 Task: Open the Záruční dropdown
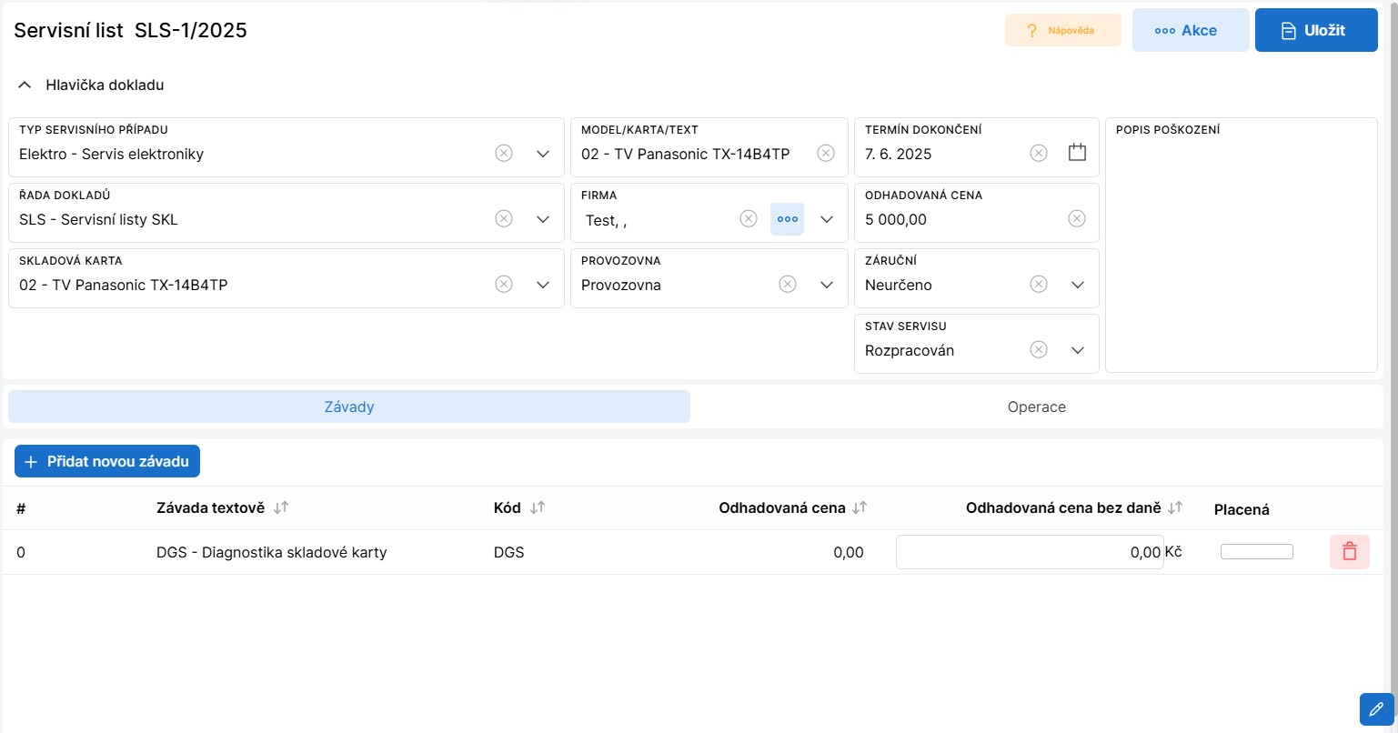pyautogui.click(x=1078, y=285)
